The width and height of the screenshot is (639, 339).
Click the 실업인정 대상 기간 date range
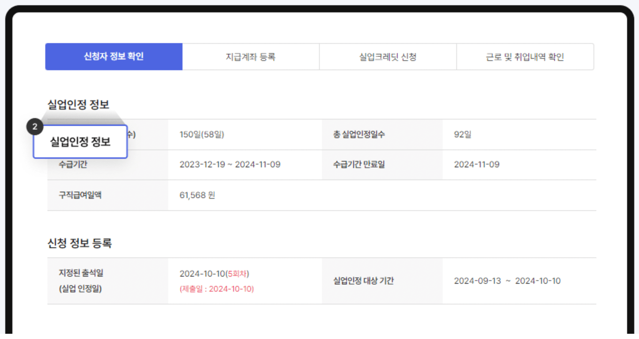click(507, 281)
